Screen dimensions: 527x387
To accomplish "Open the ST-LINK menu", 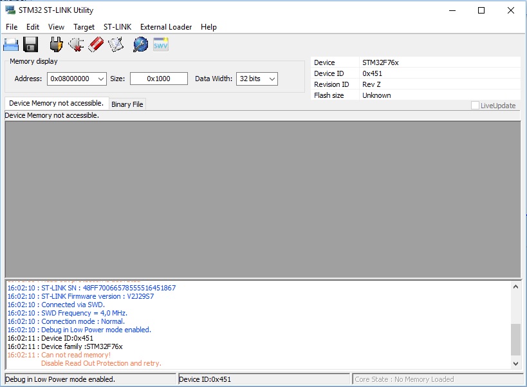I will (117, 27).
